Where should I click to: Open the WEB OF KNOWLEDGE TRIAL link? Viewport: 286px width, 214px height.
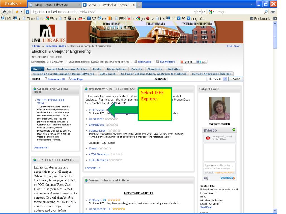(51, 101)
